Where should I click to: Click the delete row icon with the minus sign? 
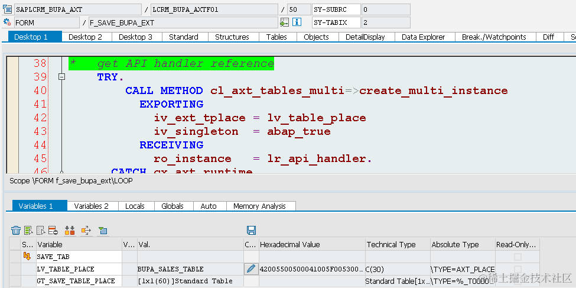[53, 231]
